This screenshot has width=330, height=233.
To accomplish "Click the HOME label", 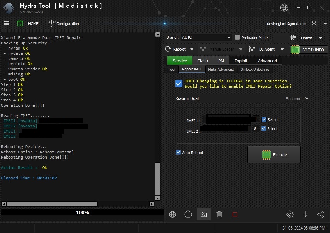I will [33, 24].
